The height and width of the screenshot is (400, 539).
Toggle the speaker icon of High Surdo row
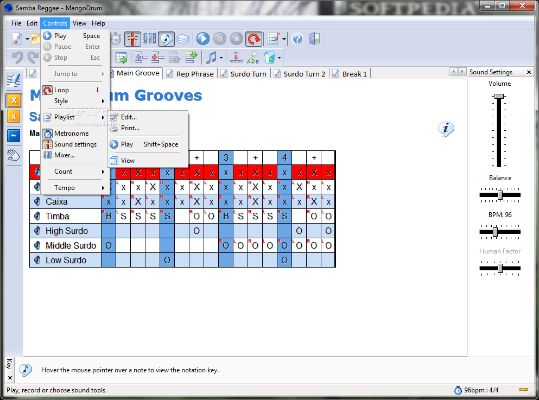pyautogui.click(x=37, y=231)
